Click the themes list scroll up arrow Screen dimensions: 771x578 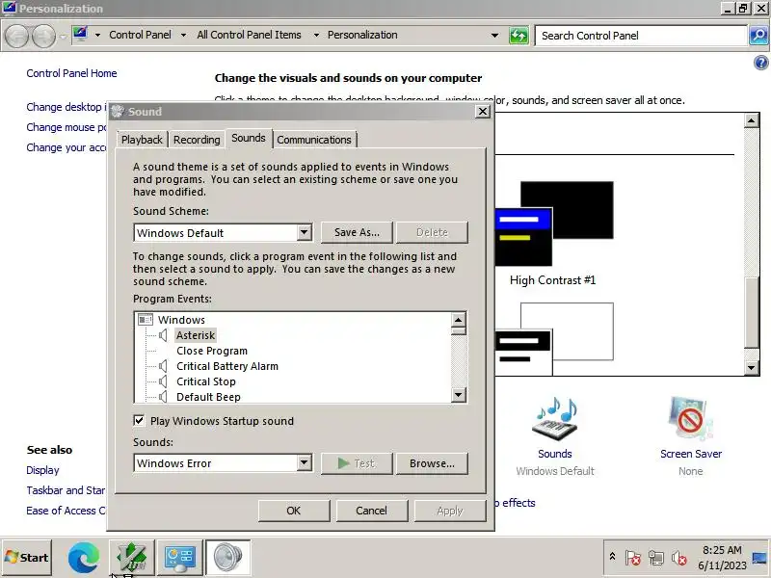pos(752,120)
